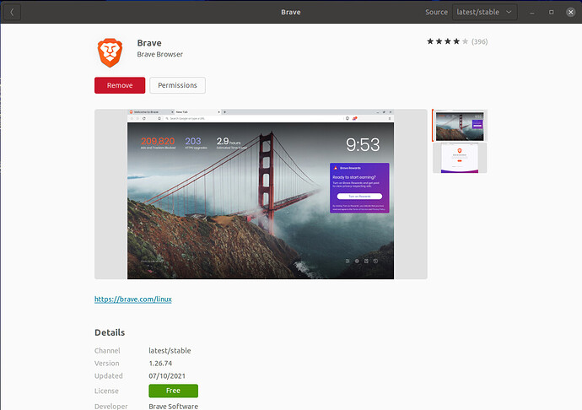Screen dimensions: 582x410
Task: Open the Source channel dropdown latest/stable
Action: [x=485, y=13]
